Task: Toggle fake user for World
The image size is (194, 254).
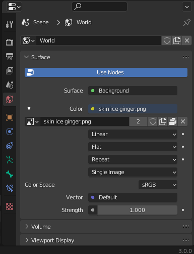Action: 167,40
